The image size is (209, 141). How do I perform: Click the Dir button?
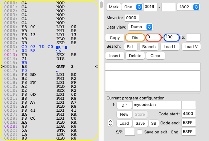click(x=124, y=105)
